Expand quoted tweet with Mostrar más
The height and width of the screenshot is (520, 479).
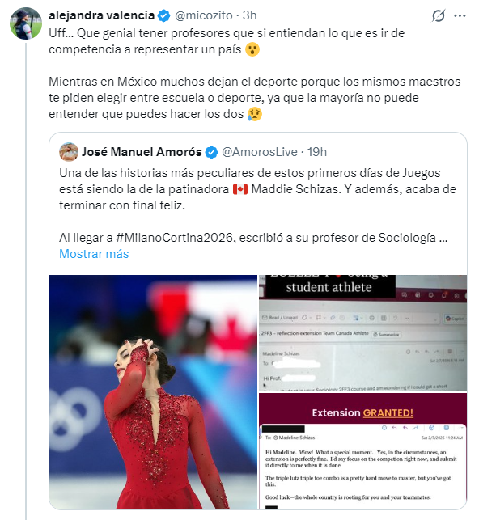[94, 254]
